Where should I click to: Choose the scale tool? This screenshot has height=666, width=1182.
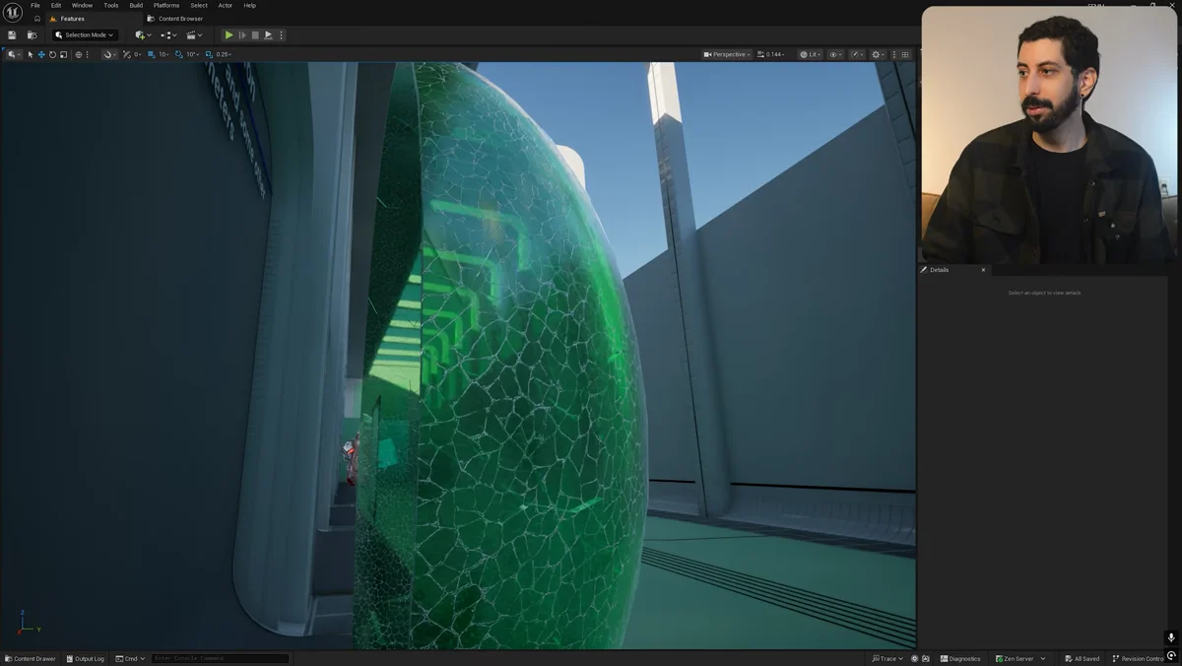click(63, 54)
